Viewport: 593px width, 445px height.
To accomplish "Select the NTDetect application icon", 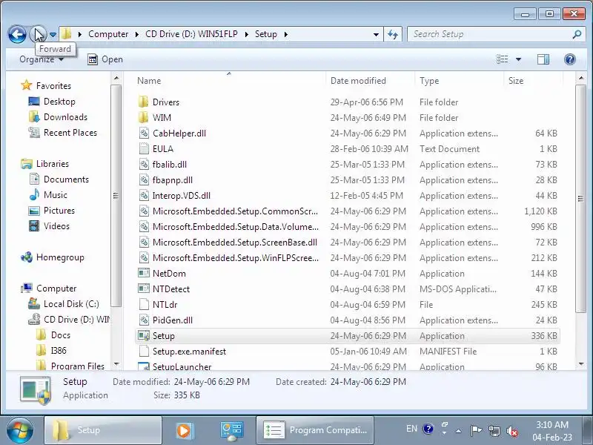I will [144, 289].
